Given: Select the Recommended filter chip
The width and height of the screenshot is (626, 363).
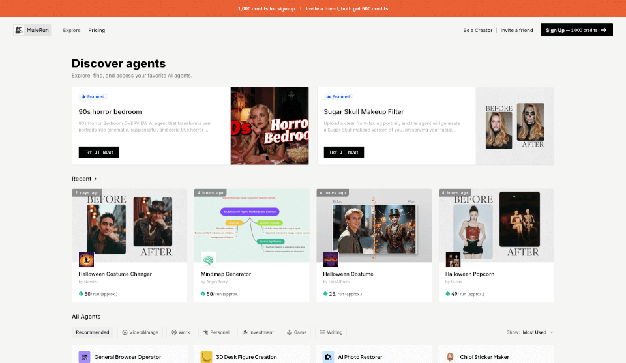Looking at the screenshot, I should pyautogui.click(x=93, y=332).
